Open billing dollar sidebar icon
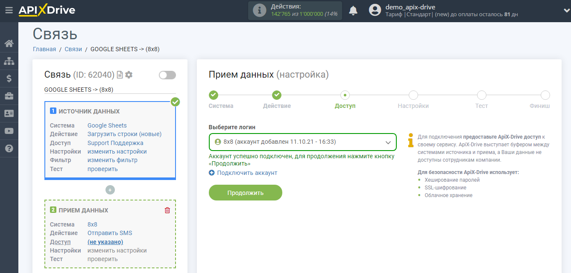The width and height of the screenshot is (571, 273). 9,78
